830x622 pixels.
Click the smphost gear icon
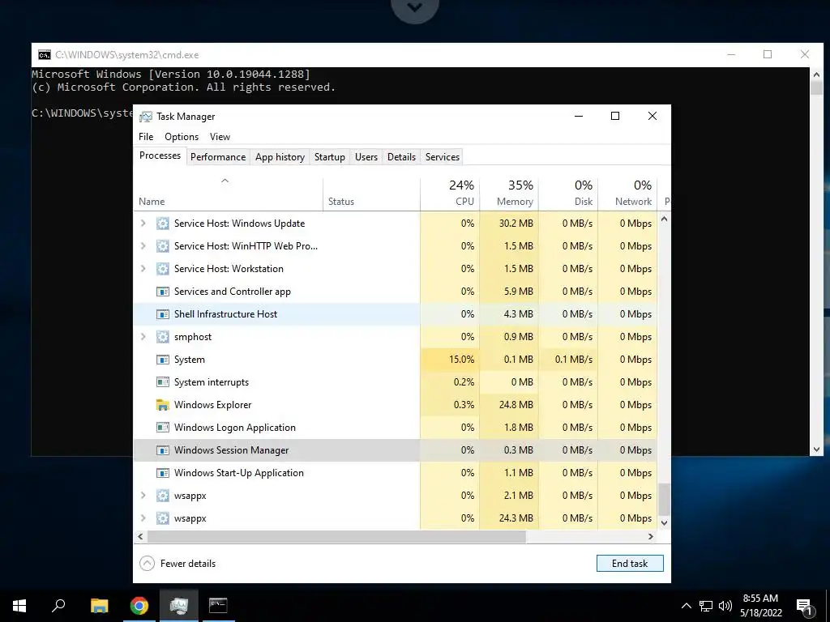click(x=162, y=337)
